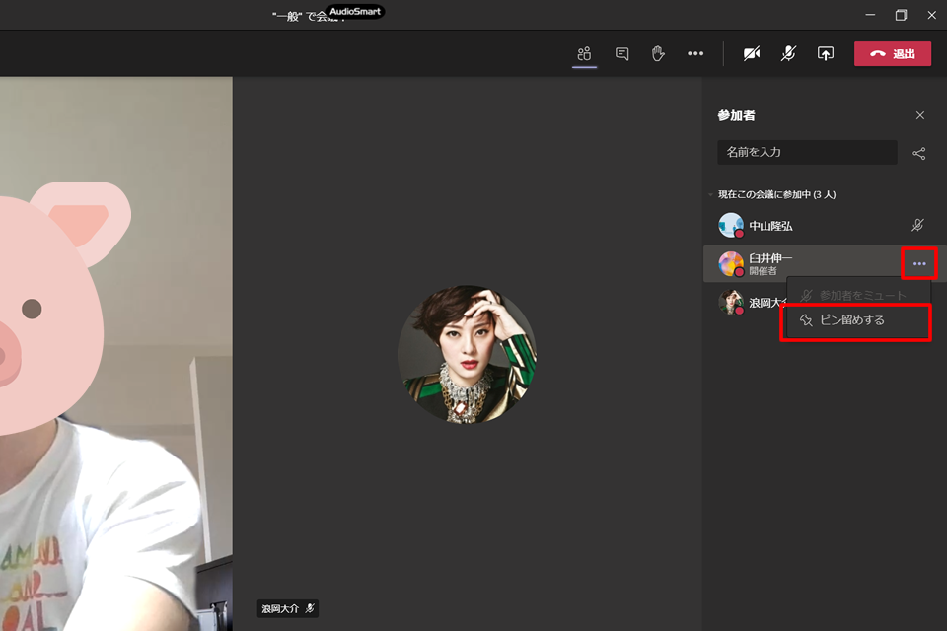Collapse the 現在この会議に参加中 section
This screenshot has width=947, height=631.
tap(712, 194)
